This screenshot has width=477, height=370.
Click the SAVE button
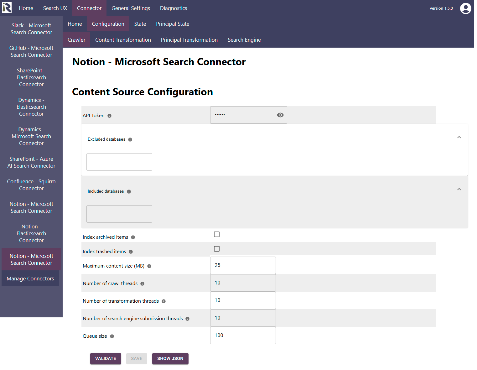pos(137,359)
